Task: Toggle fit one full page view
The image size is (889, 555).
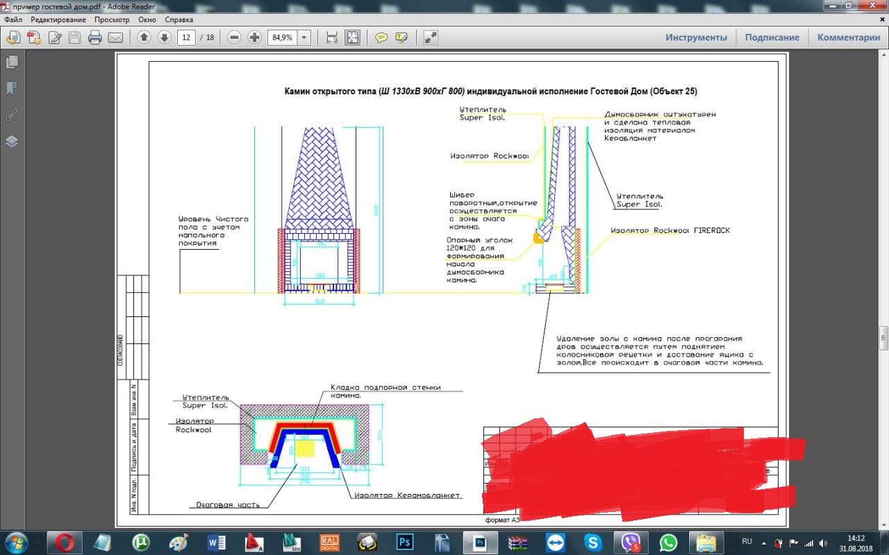Action: pyautogui.click(x=353, y=37)
